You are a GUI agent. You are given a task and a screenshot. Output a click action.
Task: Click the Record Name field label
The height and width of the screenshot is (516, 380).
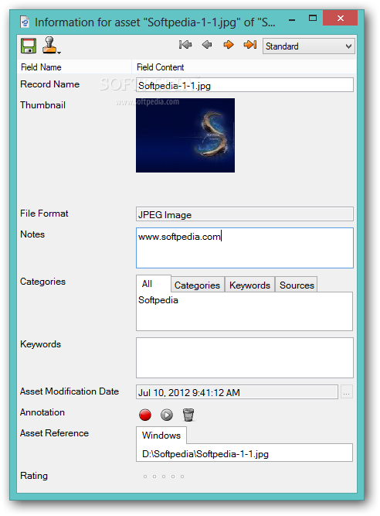click(49, 84)
